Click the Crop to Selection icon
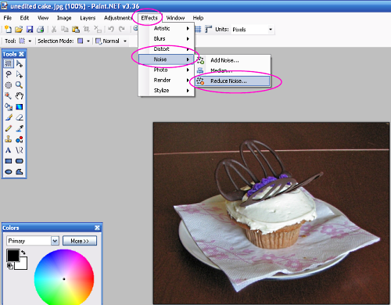 coord(86,29)
